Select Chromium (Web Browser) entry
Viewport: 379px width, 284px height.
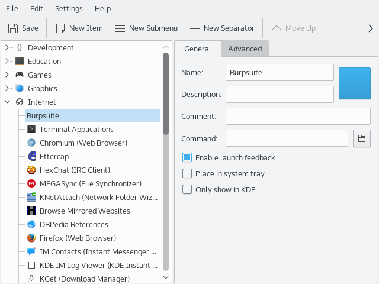(83, 143)
